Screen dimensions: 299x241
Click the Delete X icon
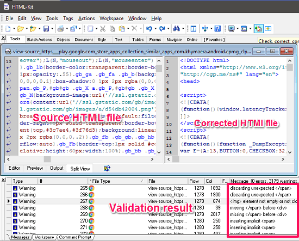pos(134,29)
